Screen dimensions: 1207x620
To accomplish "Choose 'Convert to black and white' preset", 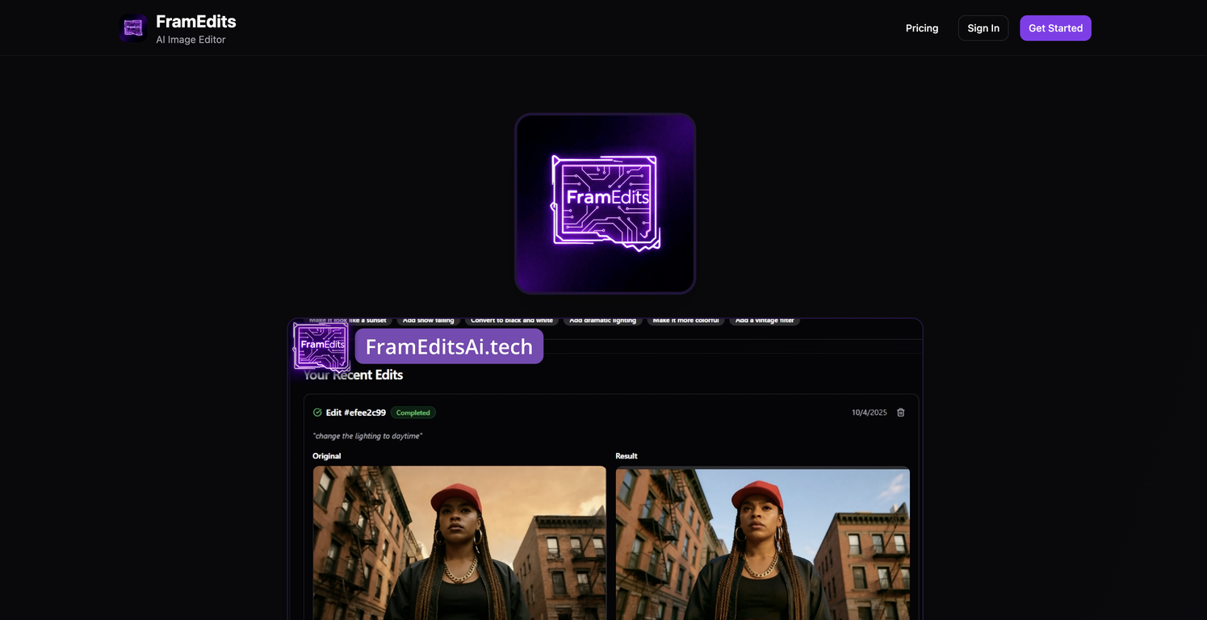I will pyautogui.click(x=513, y=320).
